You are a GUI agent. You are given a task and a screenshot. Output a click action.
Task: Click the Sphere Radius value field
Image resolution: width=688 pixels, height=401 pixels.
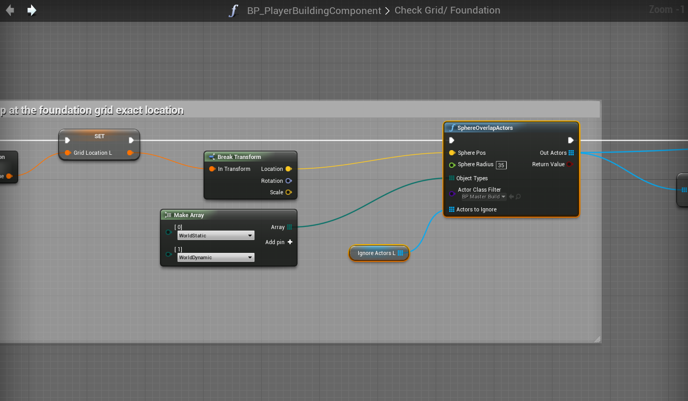501,165
